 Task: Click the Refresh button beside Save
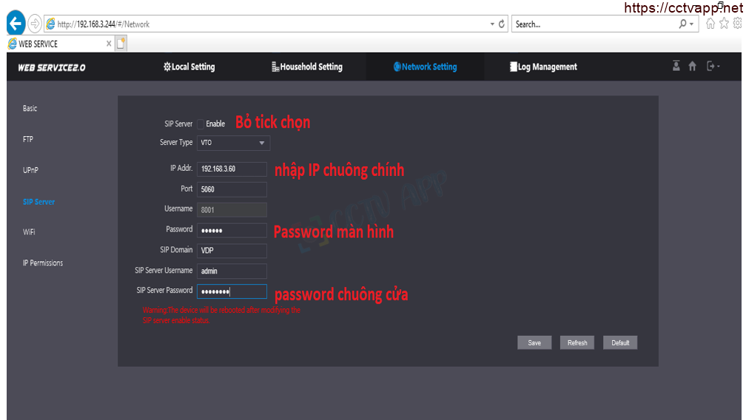tap(577, 342)
